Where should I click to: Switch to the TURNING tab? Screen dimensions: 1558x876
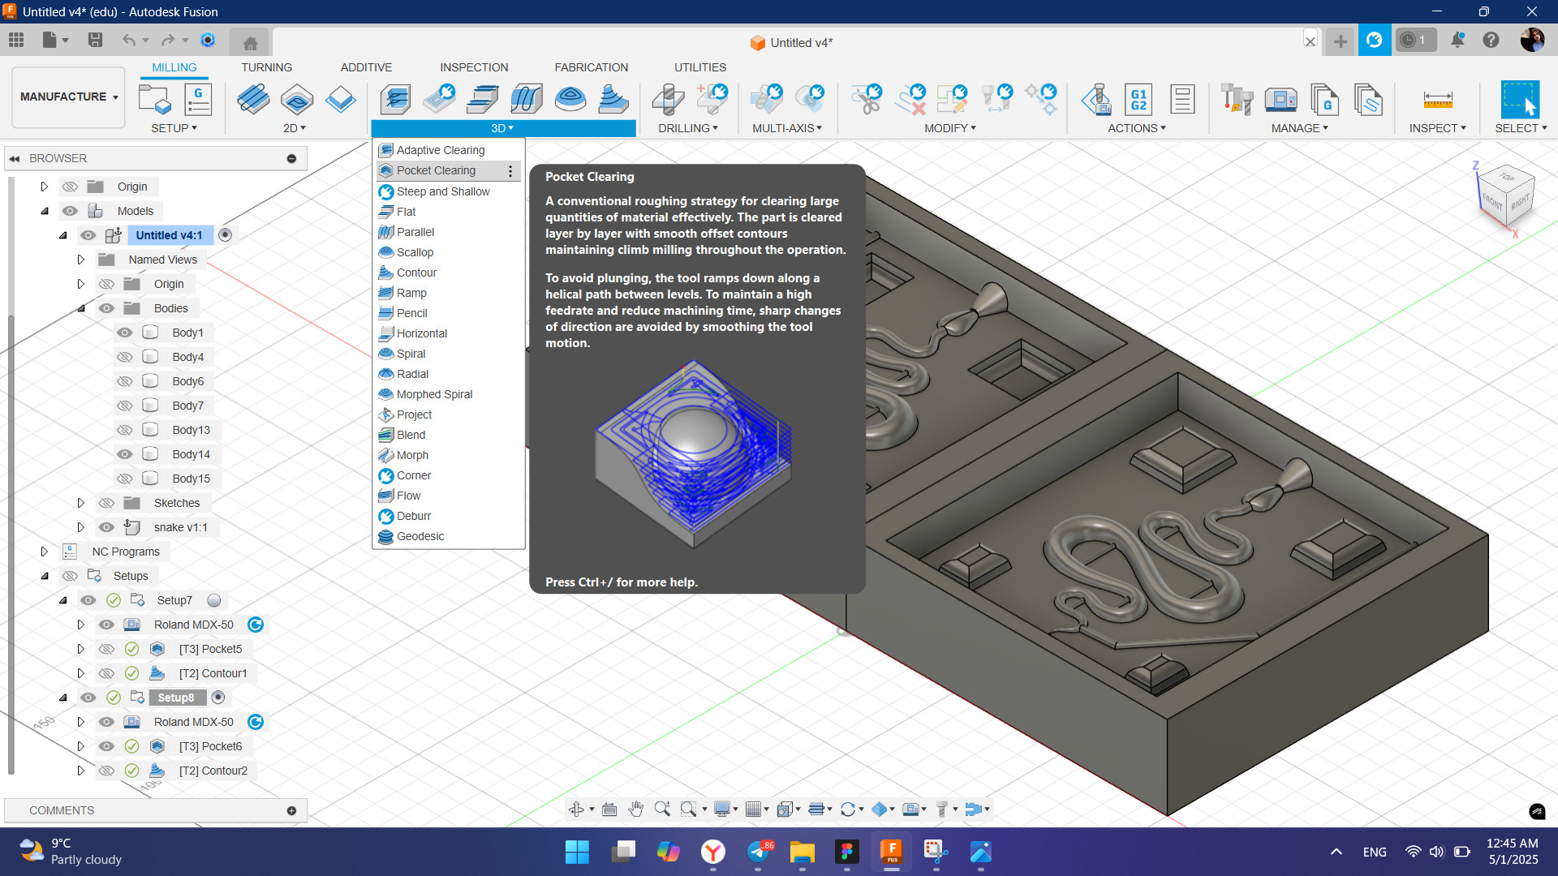coord(266,67)
